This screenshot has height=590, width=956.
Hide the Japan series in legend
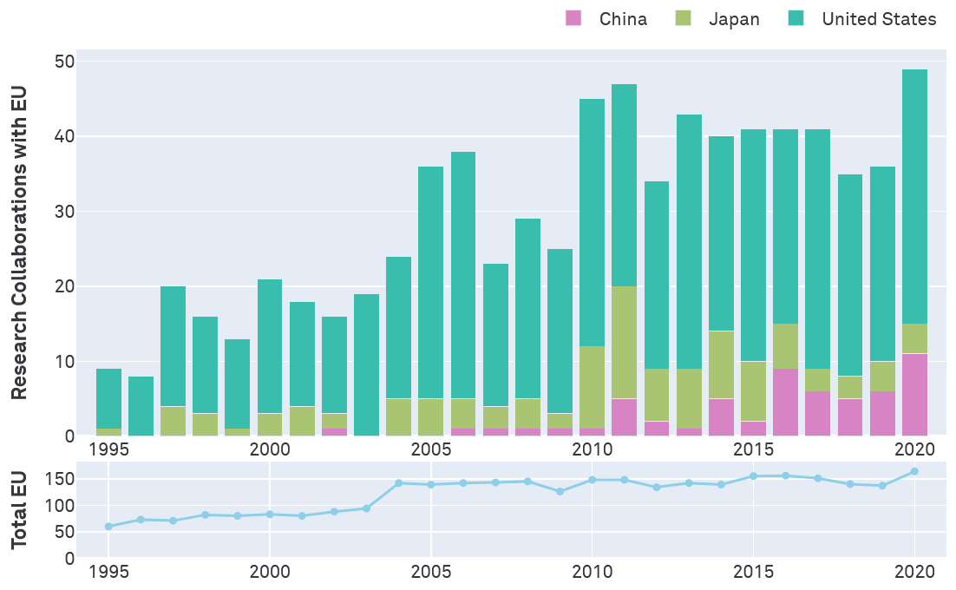tap(733, 19)
